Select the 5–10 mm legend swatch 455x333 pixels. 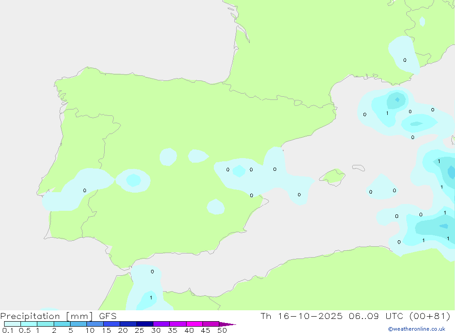tap(78, 324)
